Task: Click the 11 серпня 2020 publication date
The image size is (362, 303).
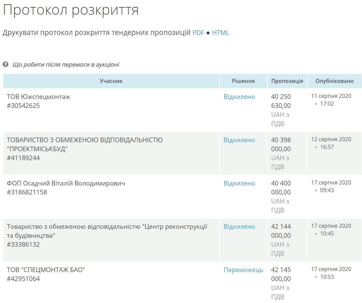Action: 331,96
